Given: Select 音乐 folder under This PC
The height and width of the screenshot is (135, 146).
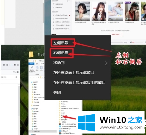Looking at the screenshot, I should pyautogui.click(x=34, y=124).
